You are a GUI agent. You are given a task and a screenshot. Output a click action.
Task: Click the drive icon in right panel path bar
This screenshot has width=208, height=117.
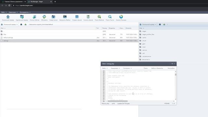point(160,25)
